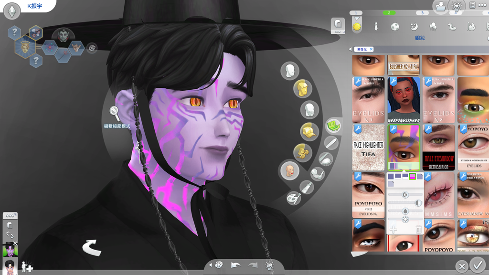Open the lightbulb button on the bottom bar
The image size is (489, 275).
tap(269, 265)
